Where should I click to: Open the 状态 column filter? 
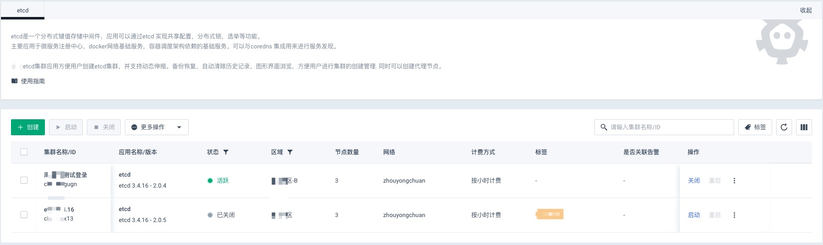click(226, 152)
